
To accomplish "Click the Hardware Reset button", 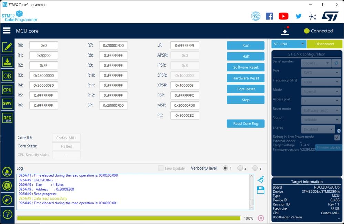I will click(246, 78).
